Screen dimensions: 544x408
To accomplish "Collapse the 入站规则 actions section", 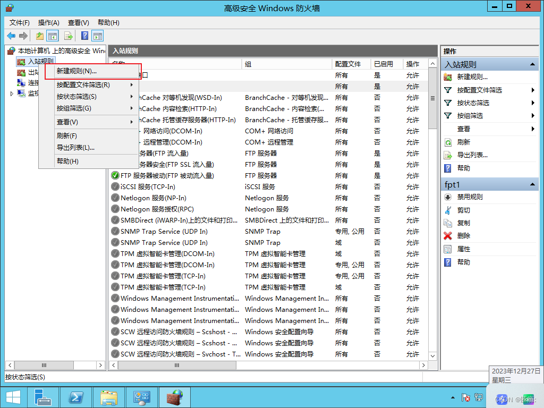I will pos(532,64).
